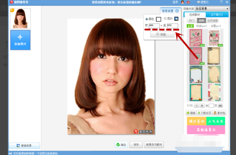The height and width of the screenshot is (155, 236).
Task: Click 刷新 refresh materials button
Action: [x=191, y=113]
